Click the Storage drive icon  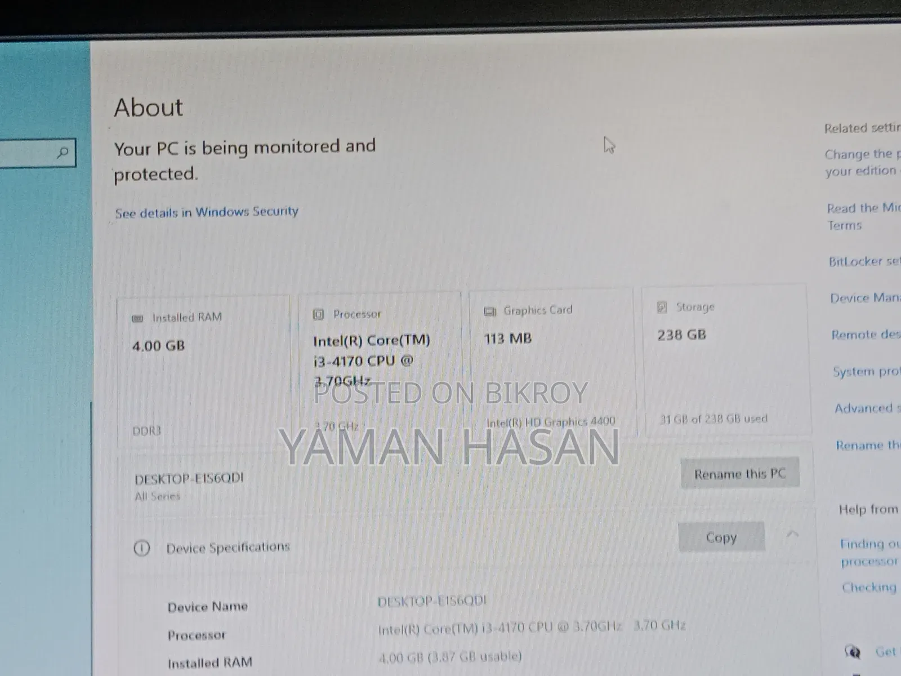click(x=662, y=307)
